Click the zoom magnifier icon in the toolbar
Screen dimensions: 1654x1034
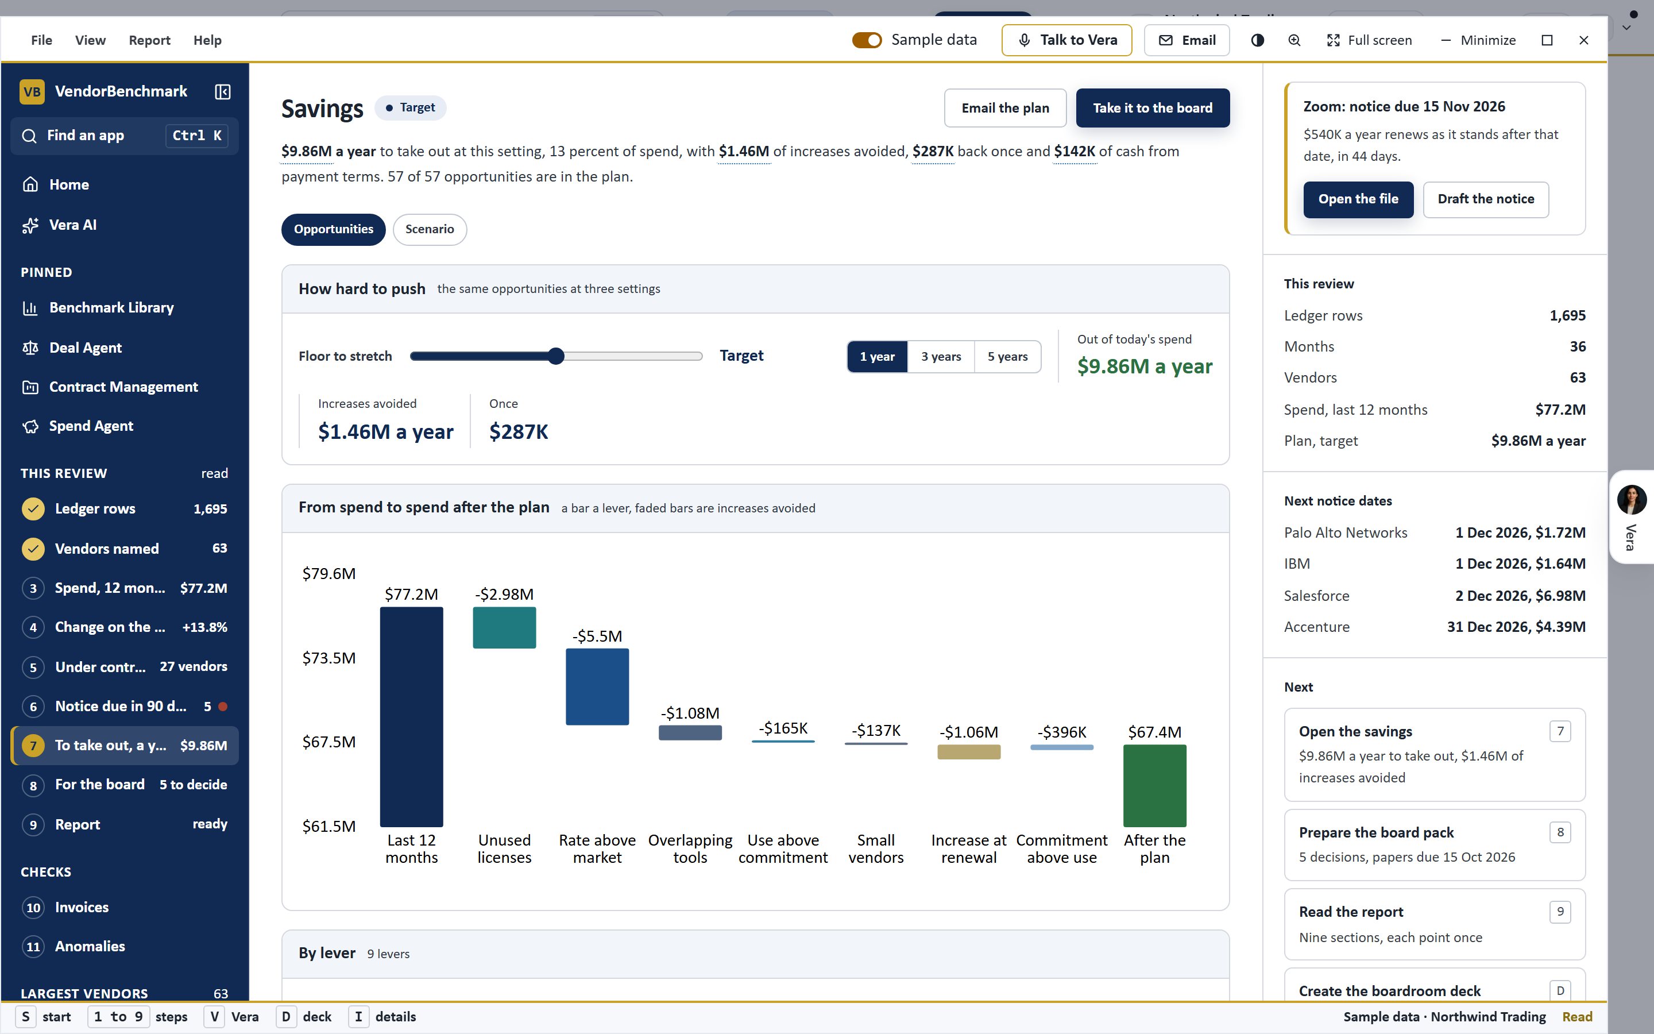click(x=1294, y=40)
